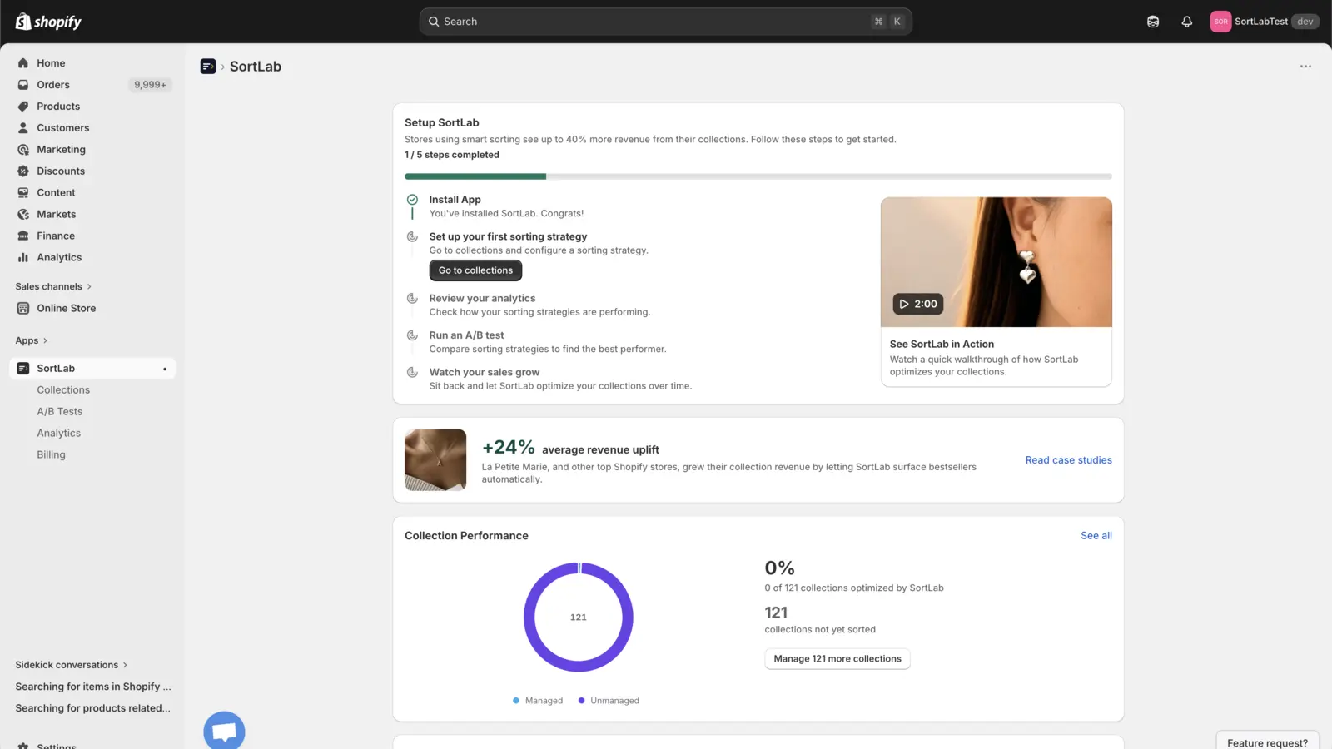Click the 9,999+ orders badge
The image size is (1332, 749).
point(150,85)
